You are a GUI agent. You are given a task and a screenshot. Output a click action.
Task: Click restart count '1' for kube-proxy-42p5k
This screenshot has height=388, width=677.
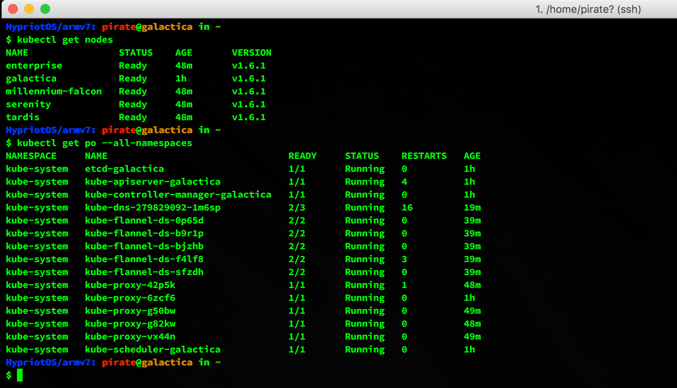404,285
